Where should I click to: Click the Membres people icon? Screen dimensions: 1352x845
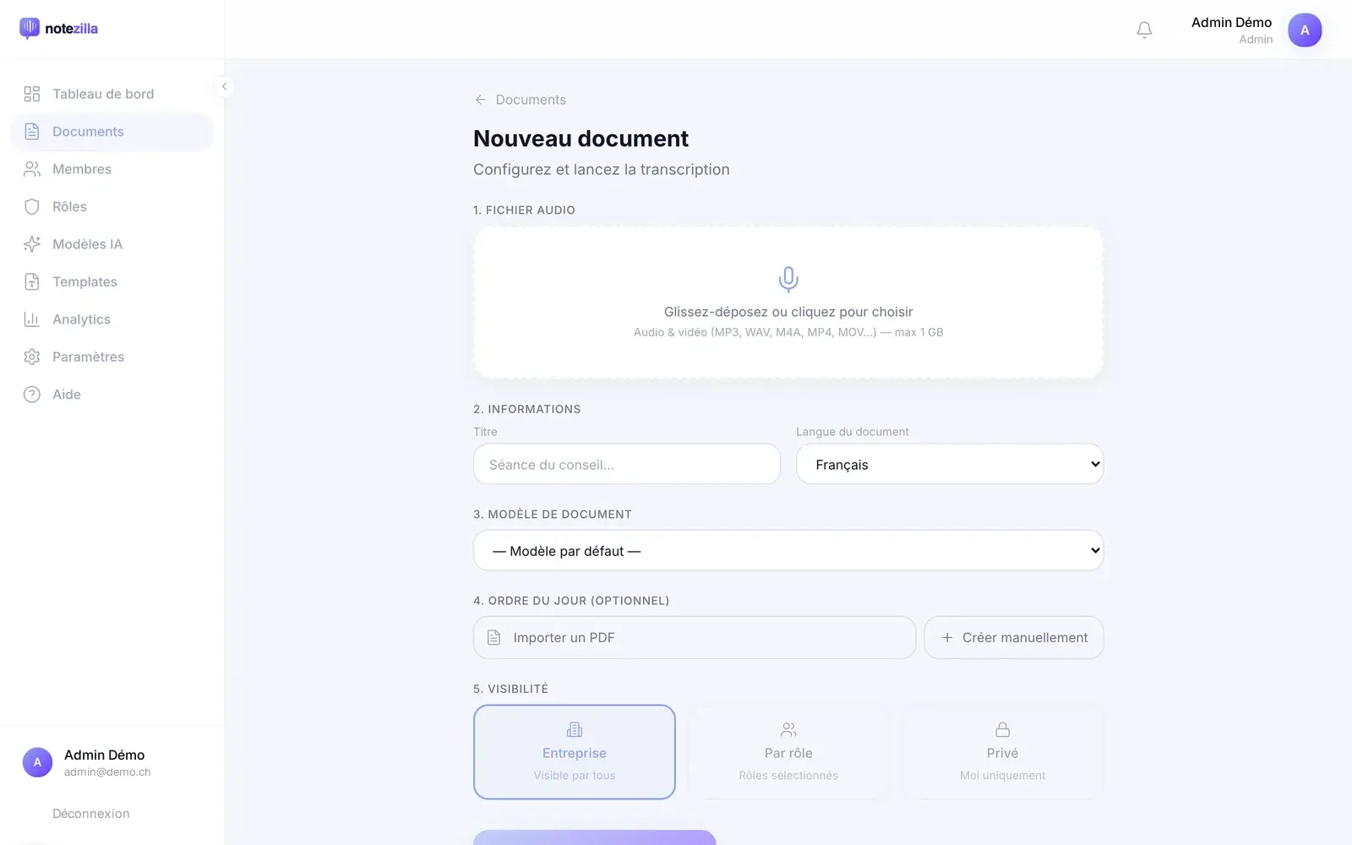click(32, 169)
